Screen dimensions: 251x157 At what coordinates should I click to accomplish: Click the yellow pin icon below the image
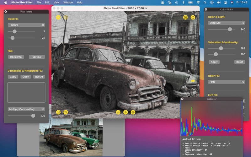point(125,112)
